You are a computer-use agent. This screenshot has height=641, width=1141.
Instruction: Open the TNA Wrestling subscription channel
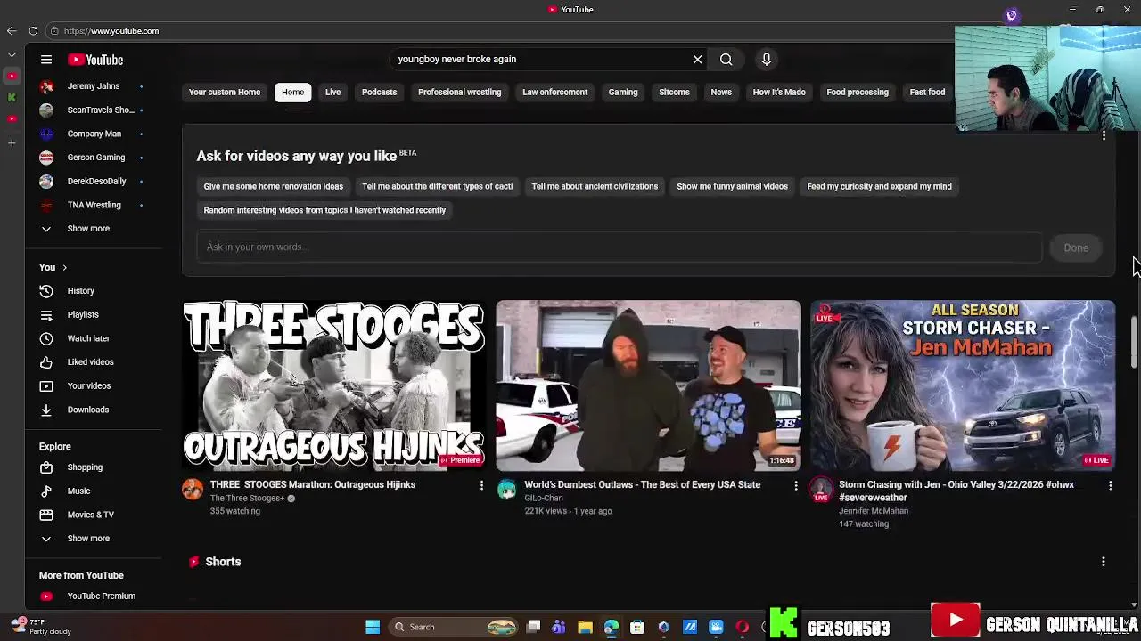[x=93, y=205]
